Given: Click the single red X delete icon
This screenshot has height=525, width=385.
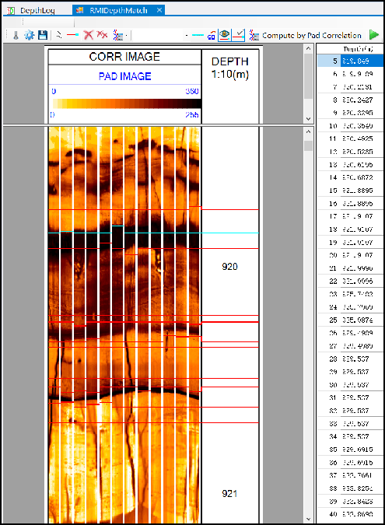Looking at the screenshot, I should click(89, 35).
